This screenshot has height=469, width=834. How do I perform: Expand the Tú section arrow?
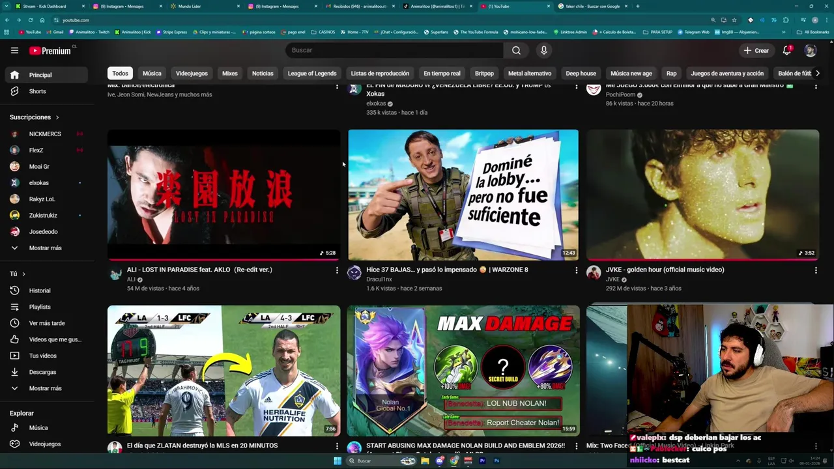23,274
